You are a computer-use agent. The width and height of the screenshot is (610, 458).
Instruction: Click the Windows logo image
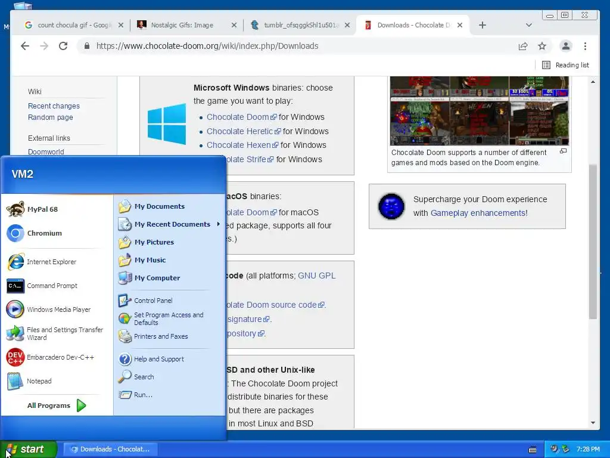coord(167,124)
